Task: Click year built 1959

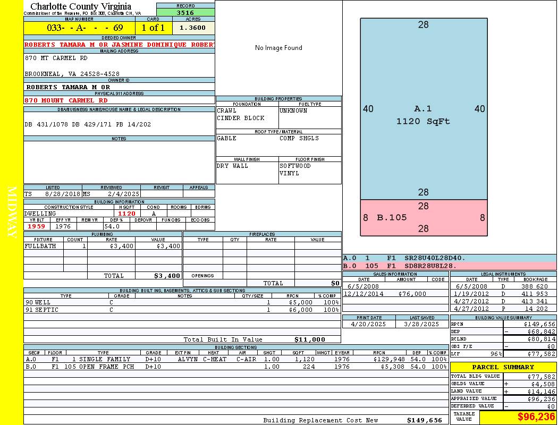Action: click(36, 226)
